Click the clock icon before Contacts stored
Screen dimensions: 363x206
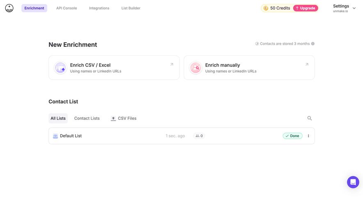(x=257, y=43)
